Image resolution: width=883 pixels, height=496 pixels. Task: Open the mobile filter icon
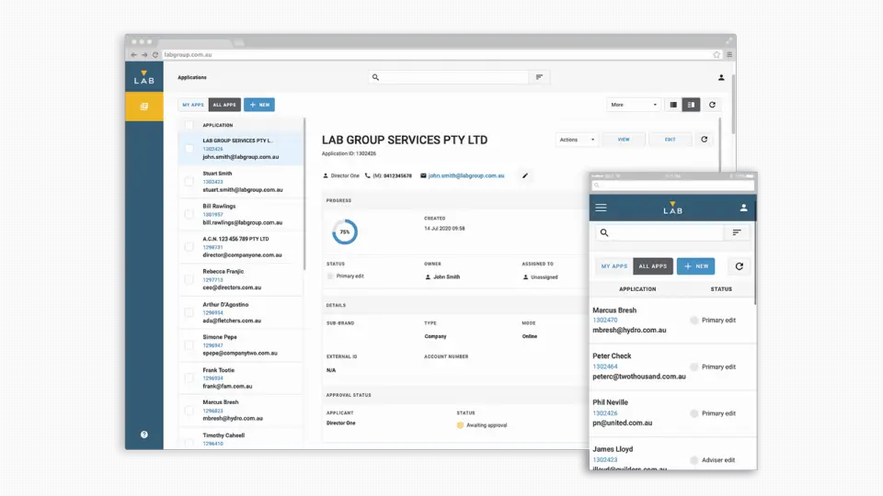[737, 232]
